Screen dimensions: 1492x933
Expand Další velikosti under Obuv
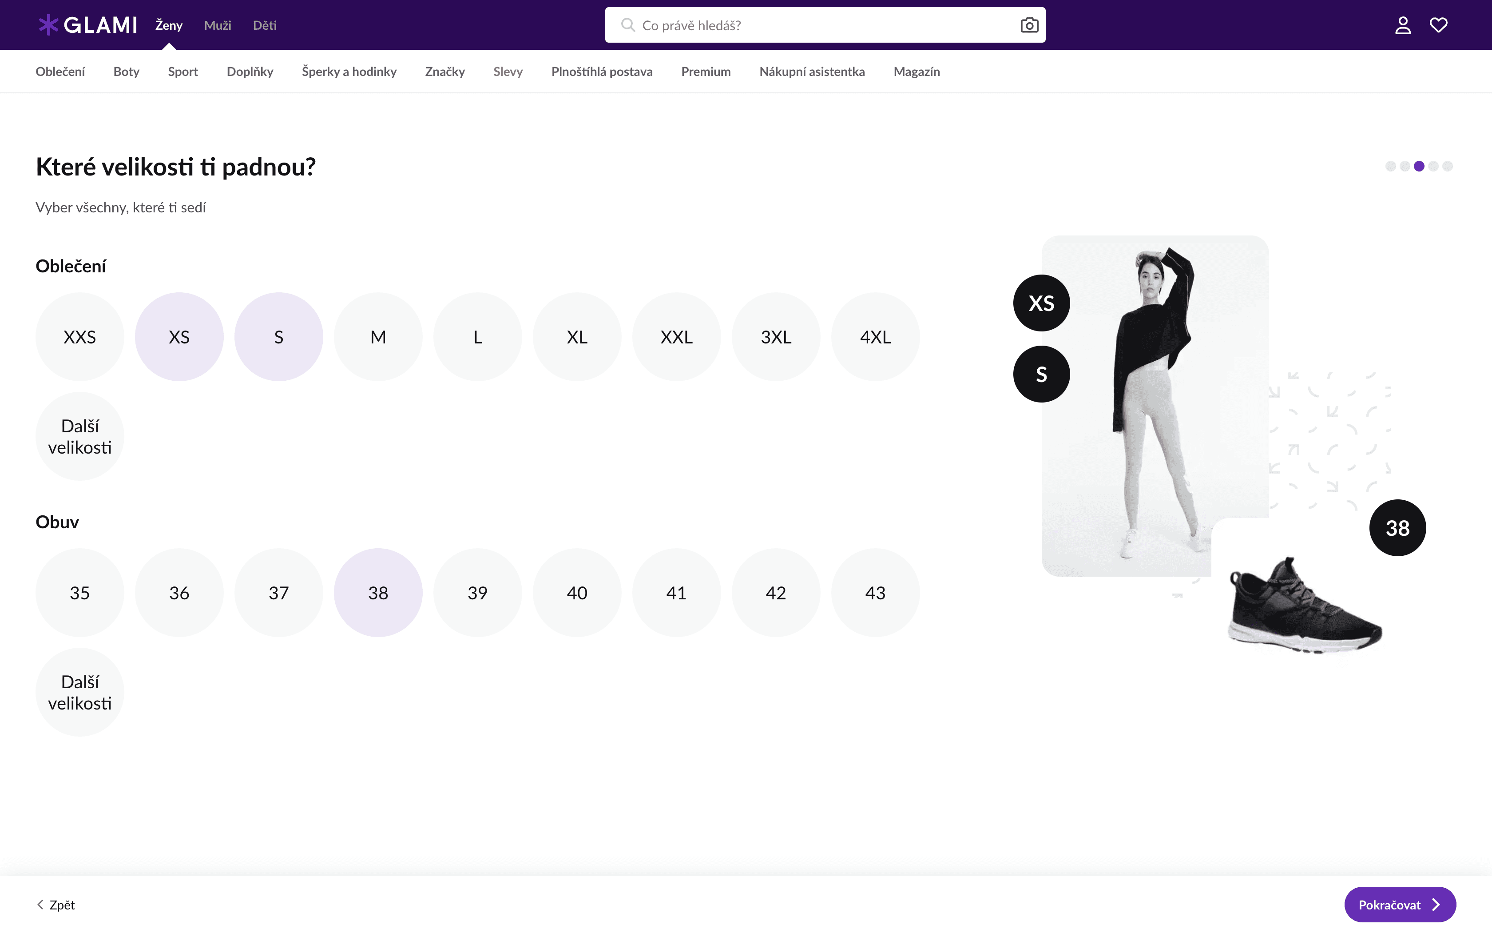pyautogui.click(x=79, y=692)
